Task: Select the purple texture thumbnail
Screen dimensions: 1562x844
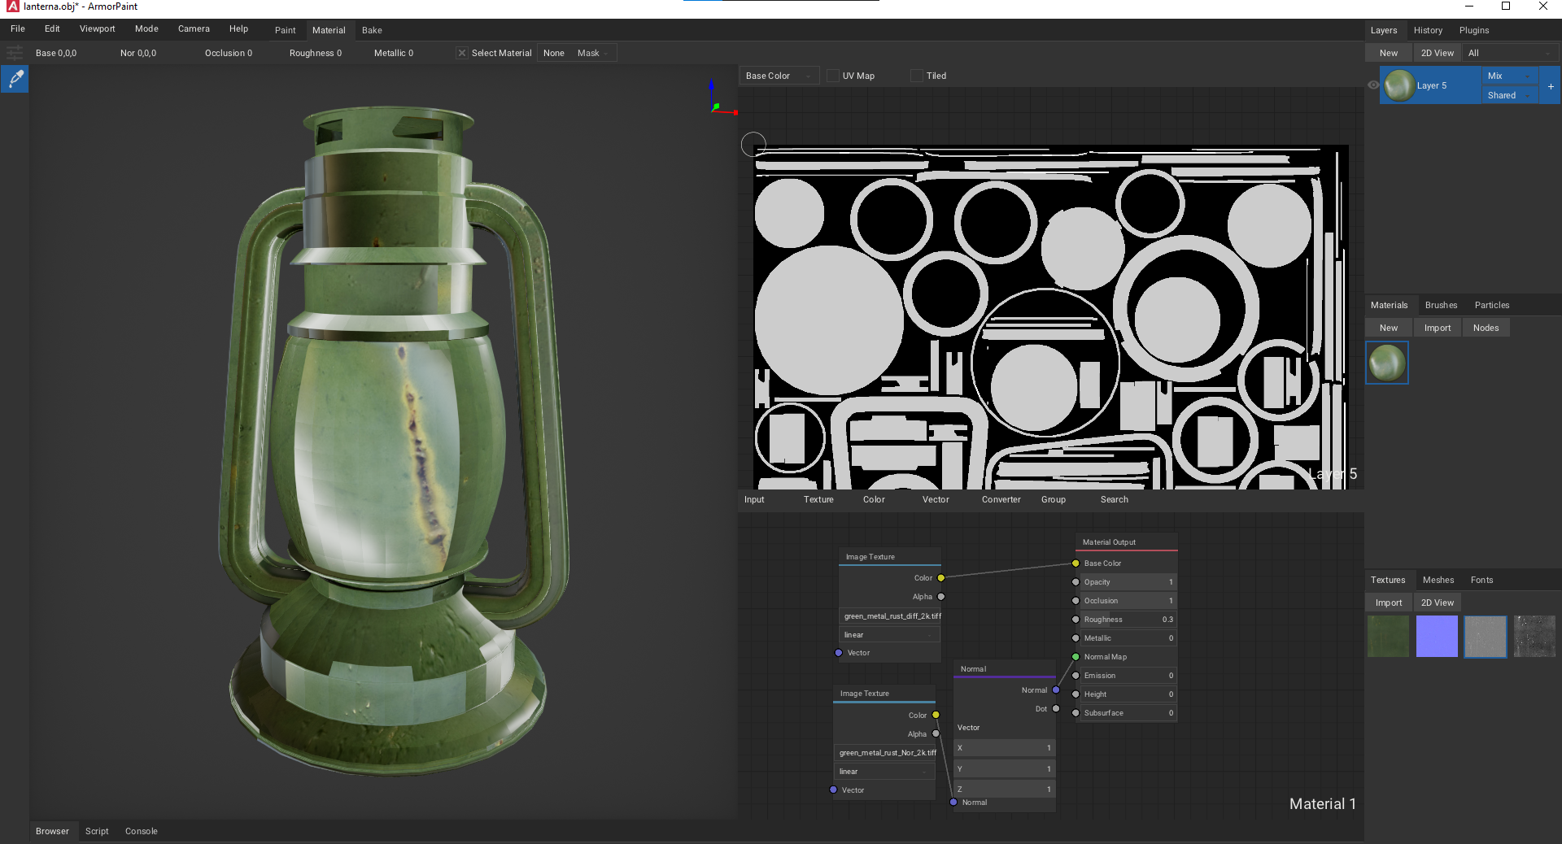Action: (1436, 637)
